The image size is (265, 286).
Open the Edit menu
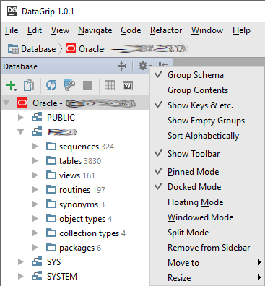(x=35, y=30)
